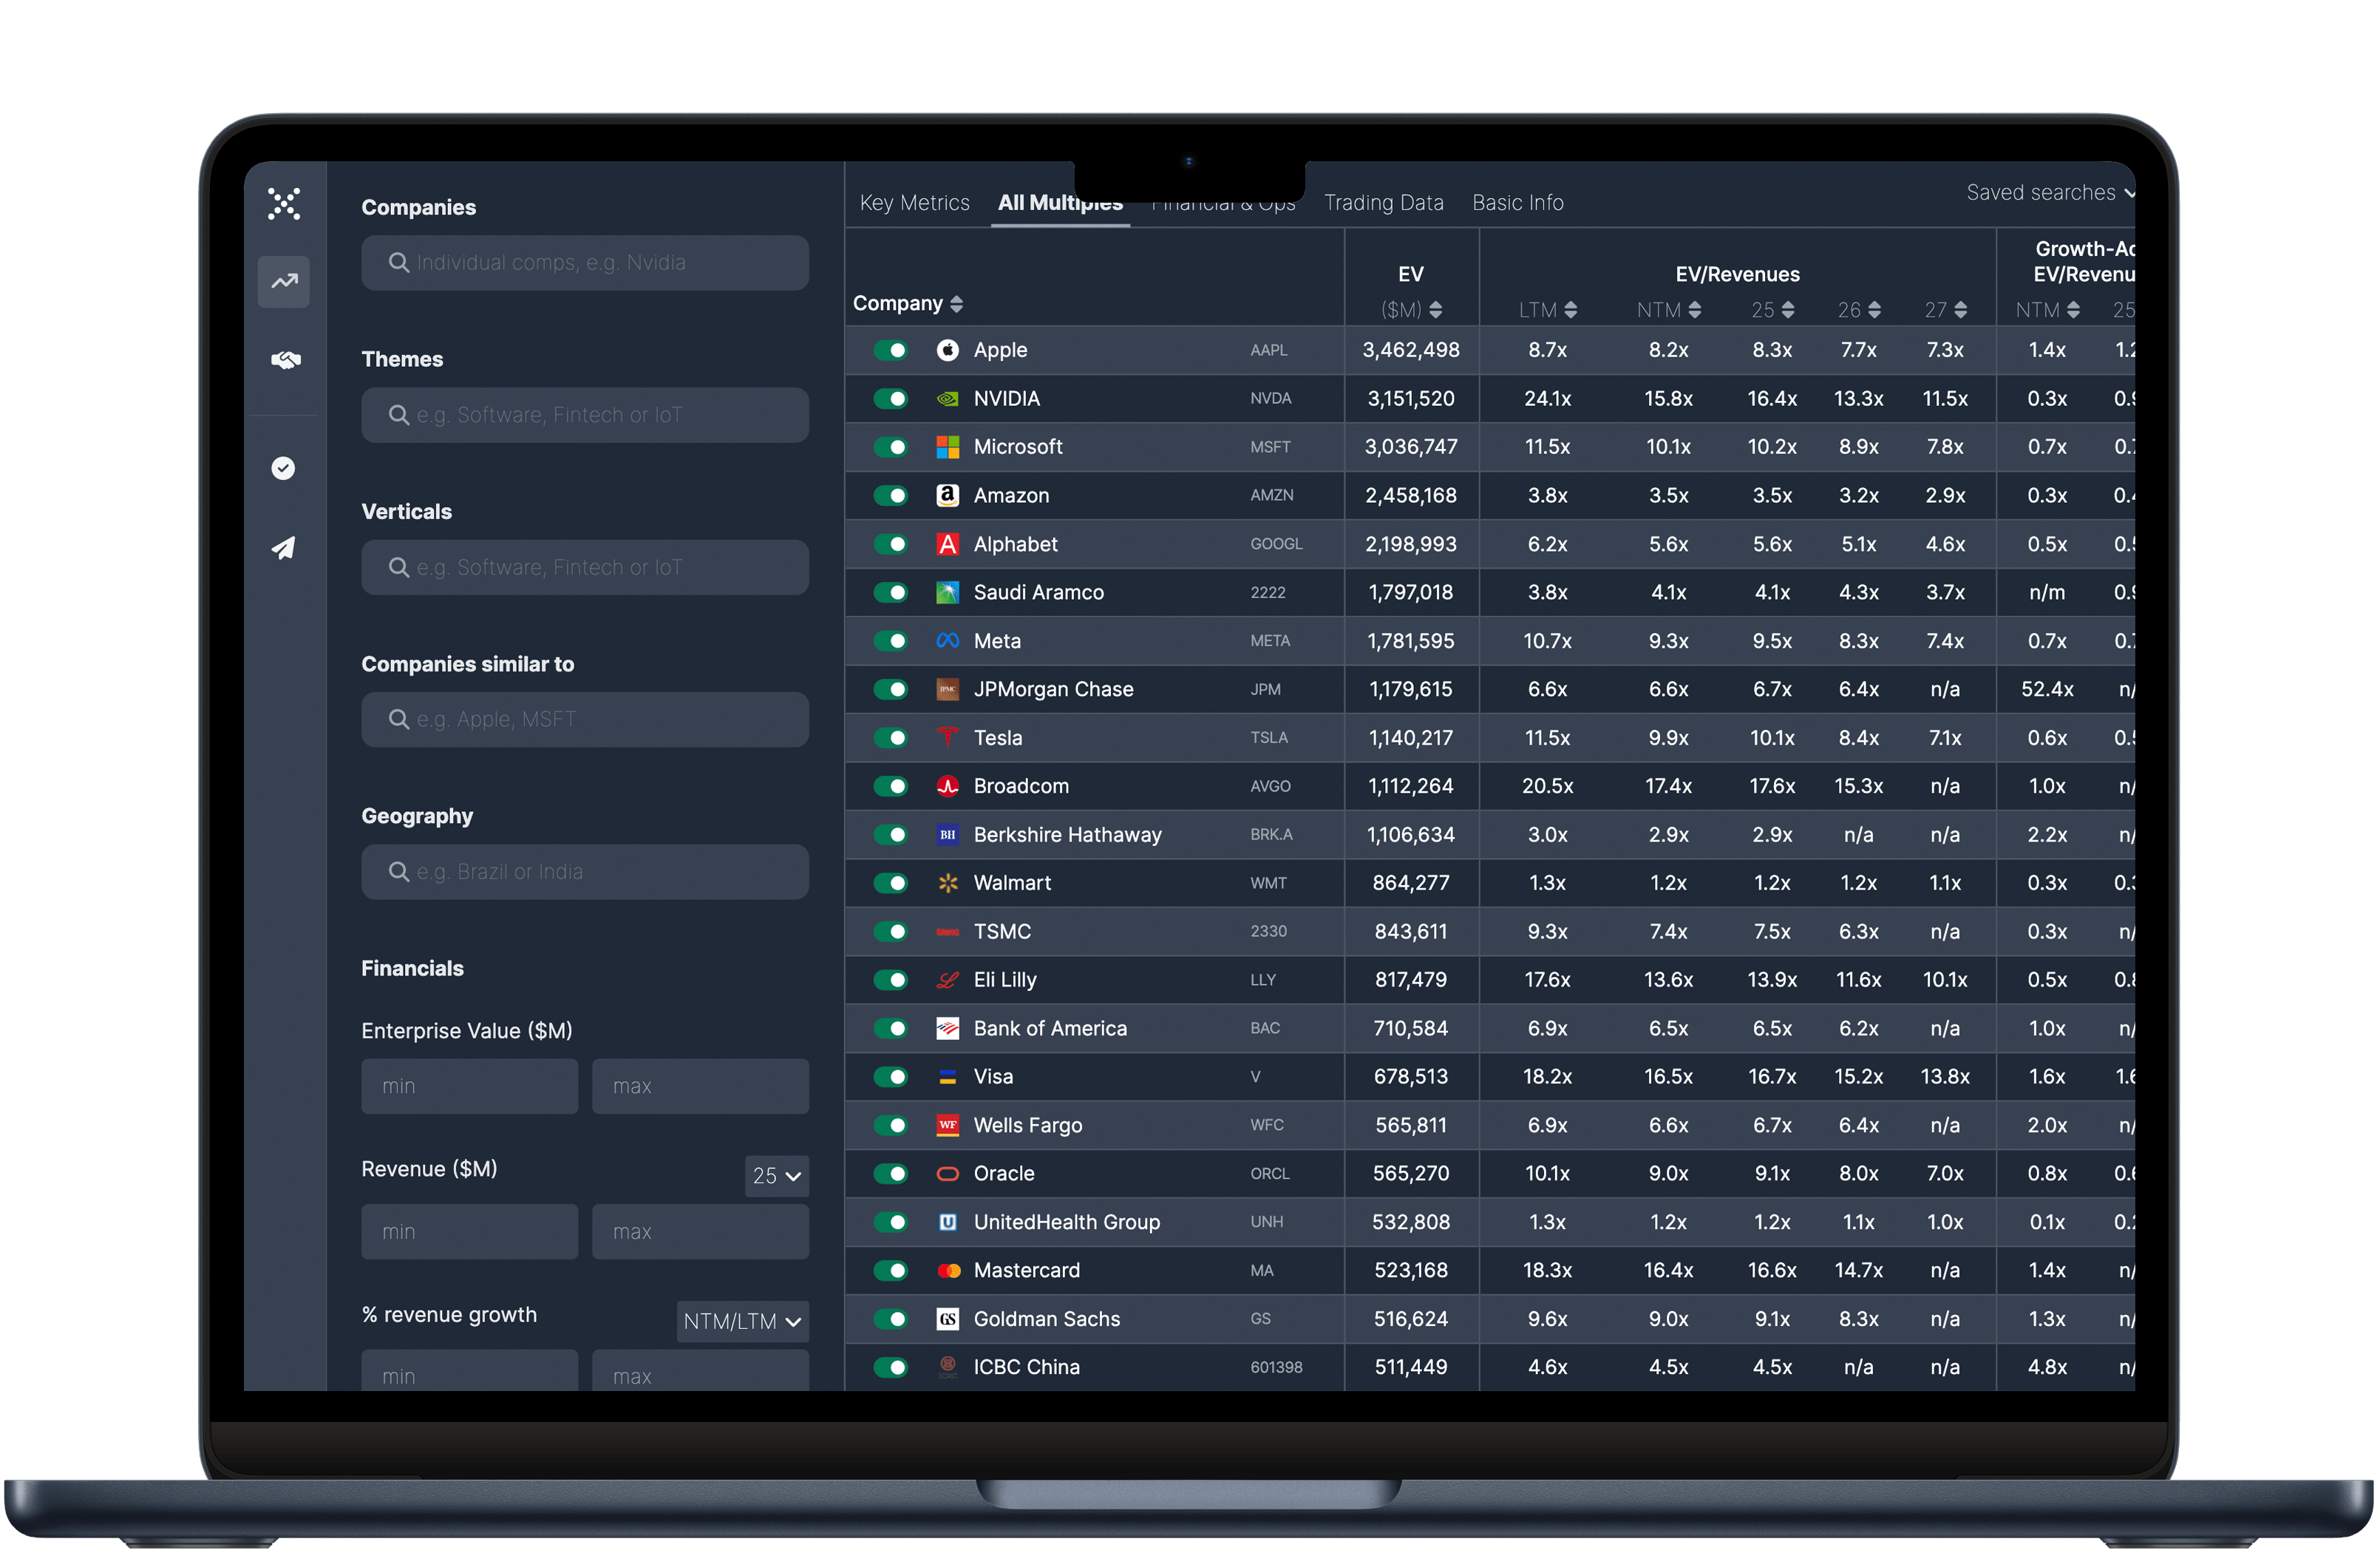The height and width of the screenshot is (1553, 2380).
Task: Toggle the Oracle row switch
Action: 890,1174
